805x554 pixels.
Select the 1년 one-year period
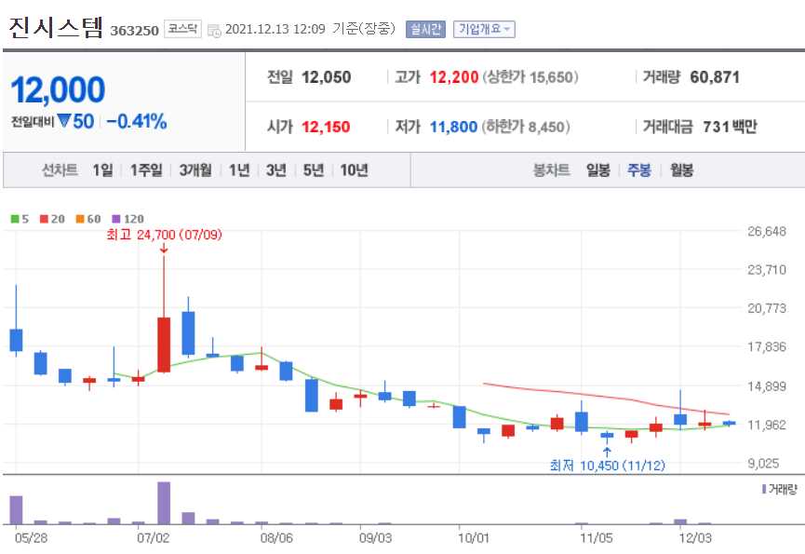tap(238, 170)
